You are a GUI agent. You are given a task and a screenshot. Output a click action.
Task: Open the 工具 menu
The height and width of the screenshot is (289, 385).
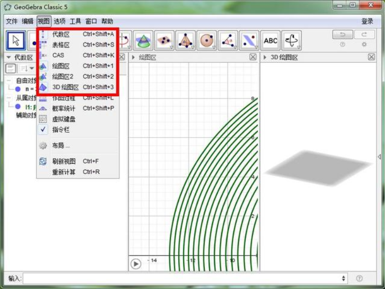(x=75, y=21)
